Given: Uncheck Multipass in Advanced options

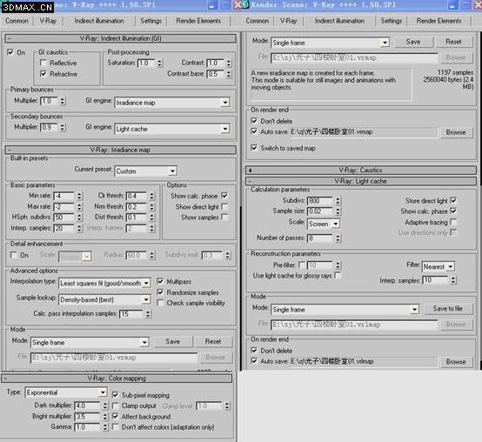Looking at the screenshot, I should tap(160, 281).
